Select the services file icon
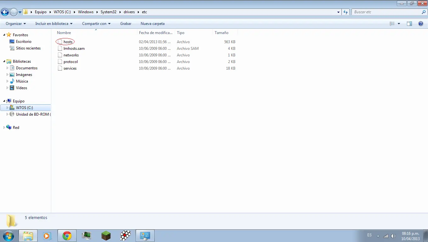The image size is (428, 242). (60, 68)
